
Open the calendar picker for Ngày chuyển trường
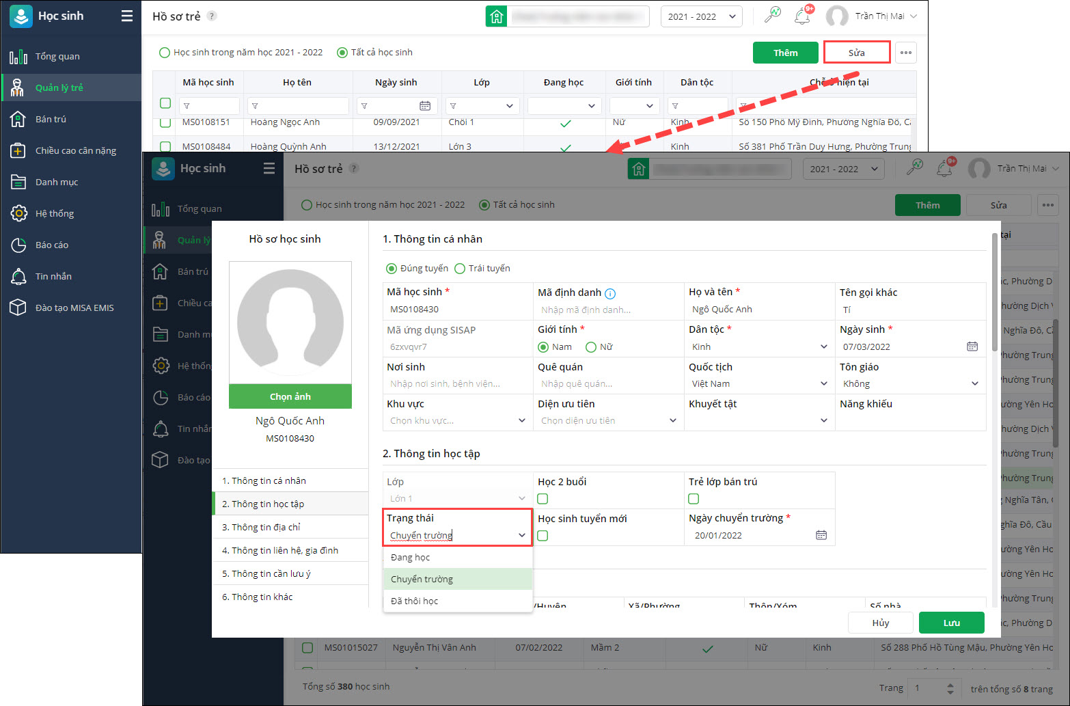[x=821, y=535]
